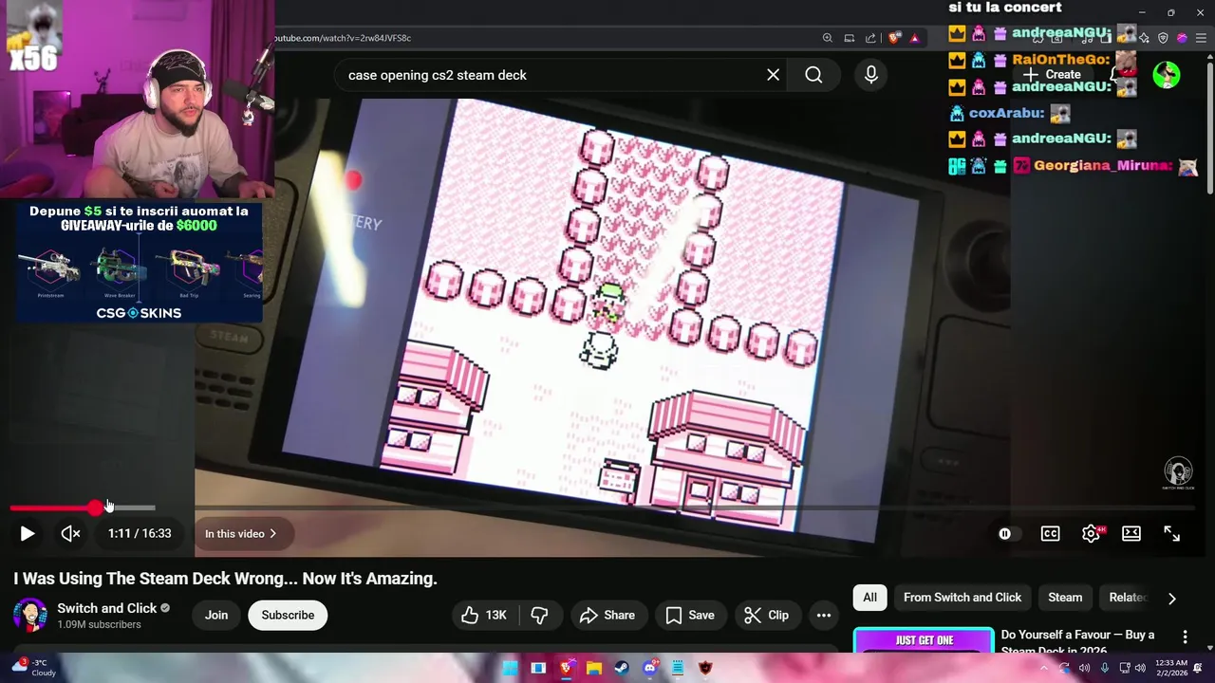
Task: Click the share page icon in the address bar
Action: pyautogui.click(x=871, y=38)
